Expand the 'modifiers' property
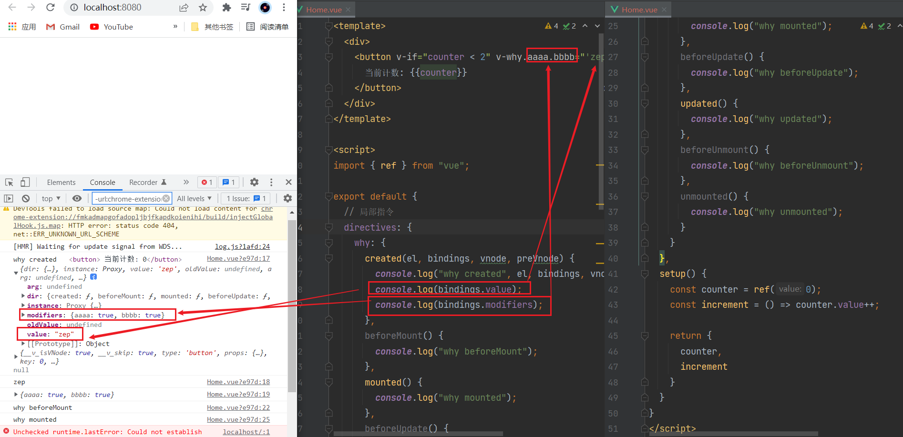The image size is (903, 437). (23, 315)
